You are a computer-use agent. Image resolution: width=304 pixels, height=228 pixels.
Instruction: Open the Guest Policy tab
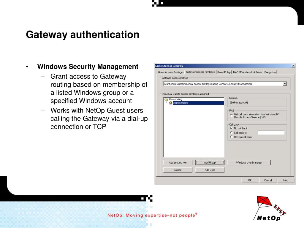tap(224, 72)
